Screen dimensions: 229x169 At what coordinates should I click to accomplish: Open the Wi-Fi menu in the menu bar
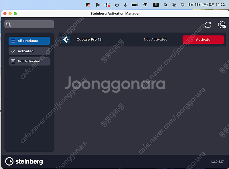[145, 5]
